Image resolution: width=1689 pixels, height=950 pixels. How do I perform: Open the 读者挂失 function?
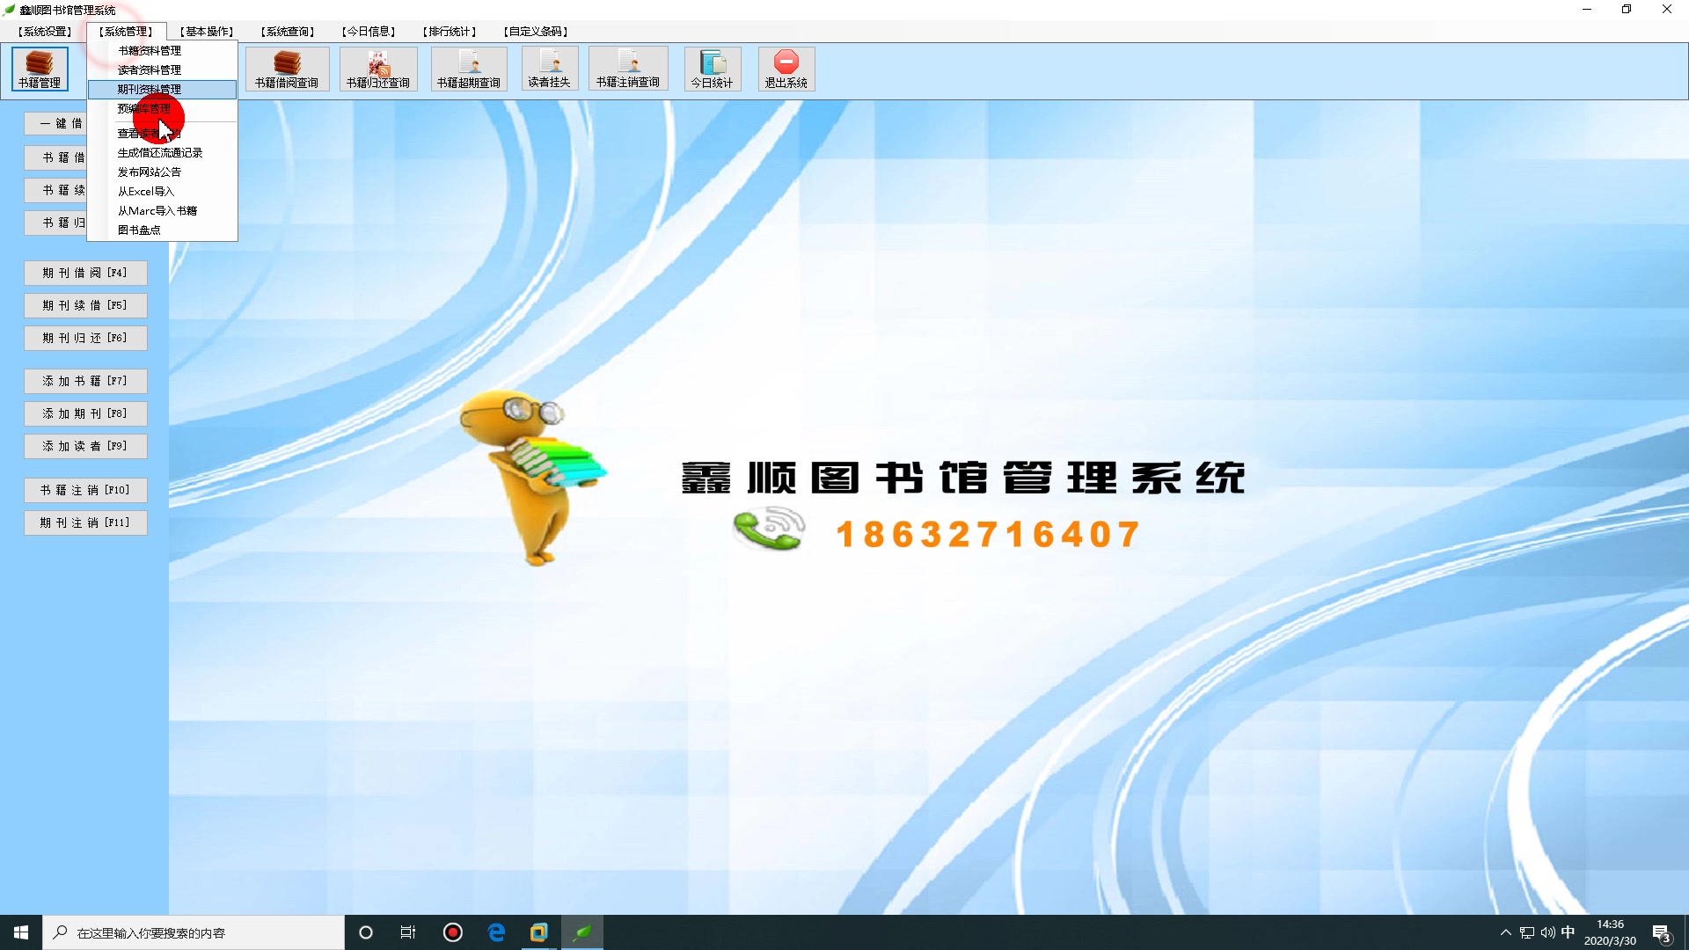click(549, 69)
